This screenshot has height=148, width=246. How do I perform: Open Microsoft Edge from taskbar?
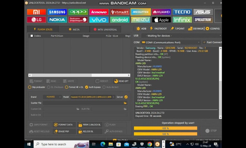[103, 144]
